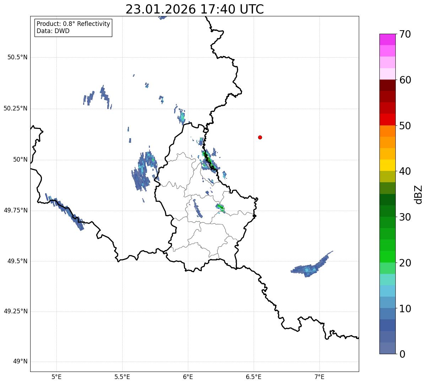Click the 6E longitude tick label
Screen dimensions: 427x384
188,376
